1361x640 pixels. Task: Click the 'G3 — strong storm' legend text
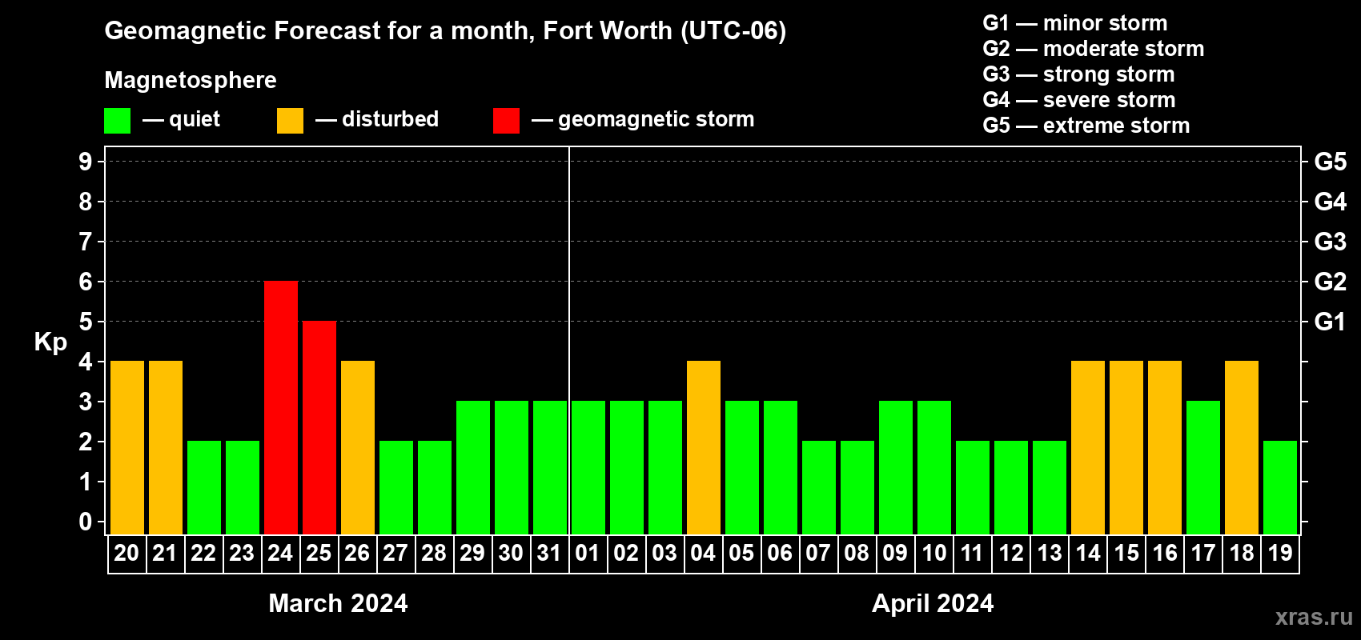pyautogui.click(x=1078, y=74)
